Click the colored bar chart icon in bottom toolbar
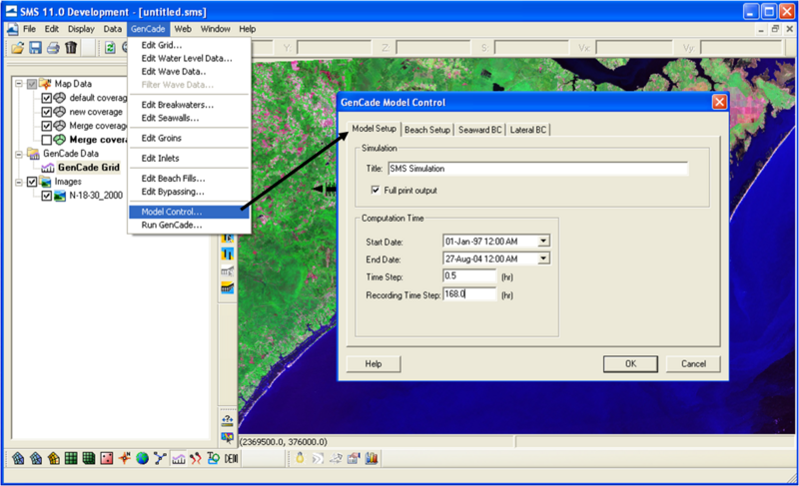Image resolution: width=799 pixels, height=486 pixels. point(372,458)
